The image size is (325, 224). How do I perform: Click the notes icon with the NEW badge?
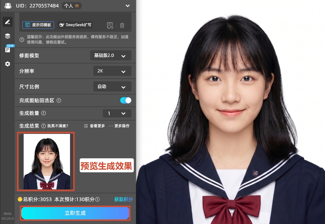(7, 49)
